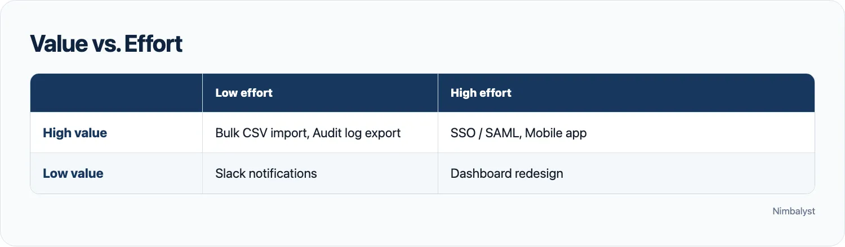Image resolution: width=845 pixels, height=247 pixels.
Task: Select the "Low value" row label
Action: [73, 173]
